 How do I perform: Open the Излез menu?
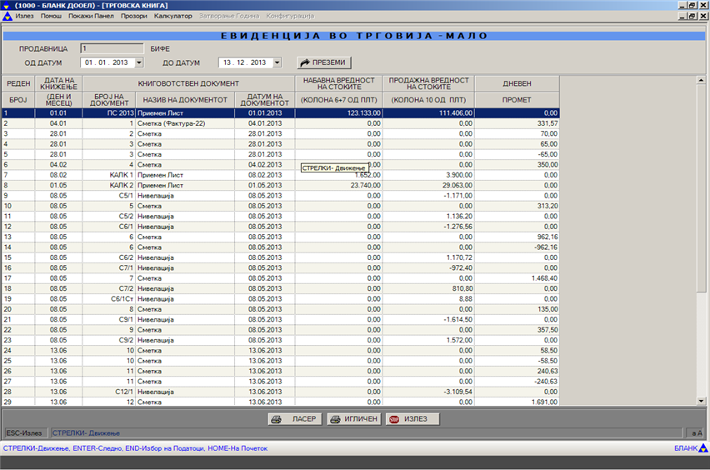(25, 17)
